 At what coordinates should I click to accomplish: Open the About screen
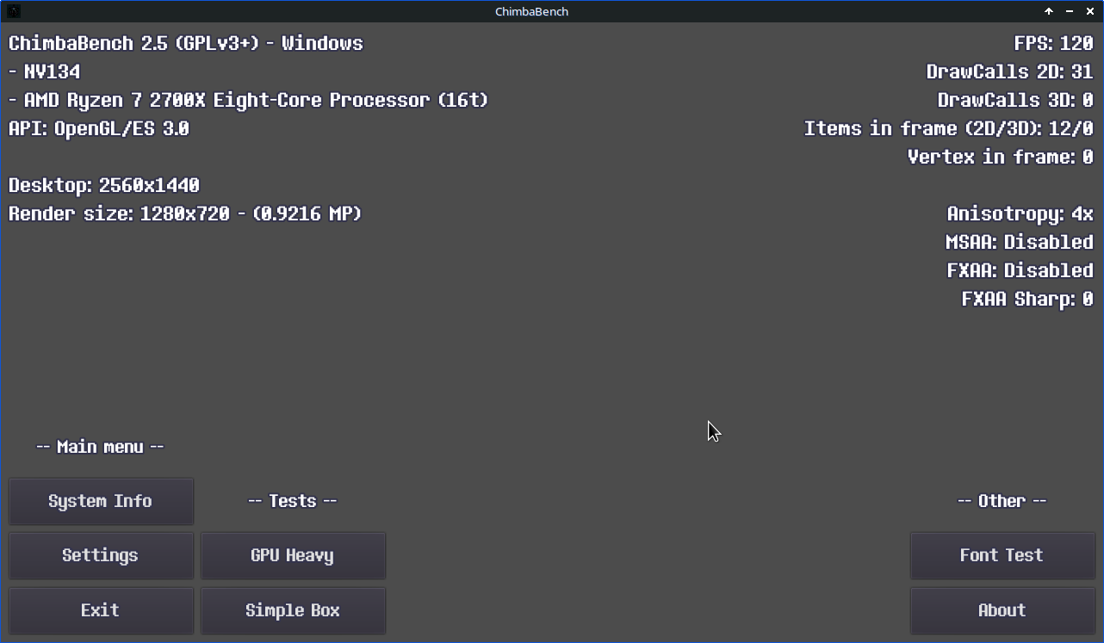tap(1002, 610)
